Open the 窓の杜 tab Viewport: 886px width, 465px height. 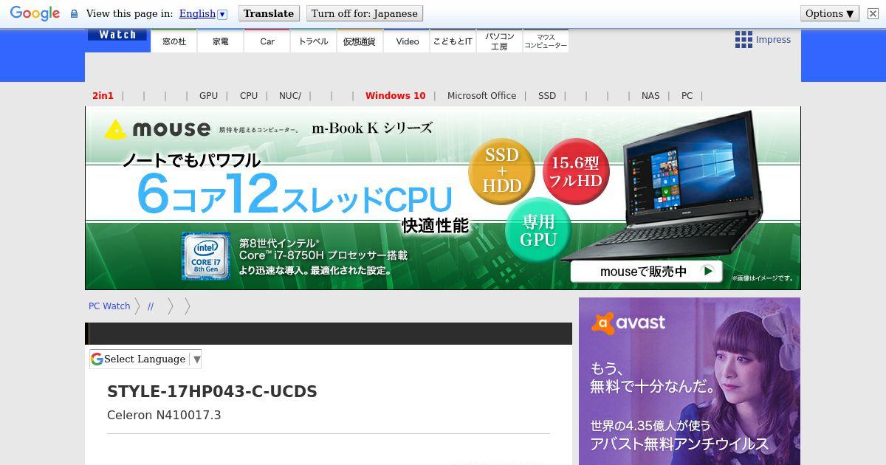pos(174,41)
